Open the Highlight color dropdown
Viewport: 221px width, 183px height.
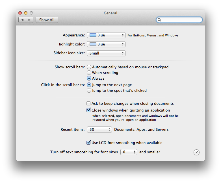point(106,44)
